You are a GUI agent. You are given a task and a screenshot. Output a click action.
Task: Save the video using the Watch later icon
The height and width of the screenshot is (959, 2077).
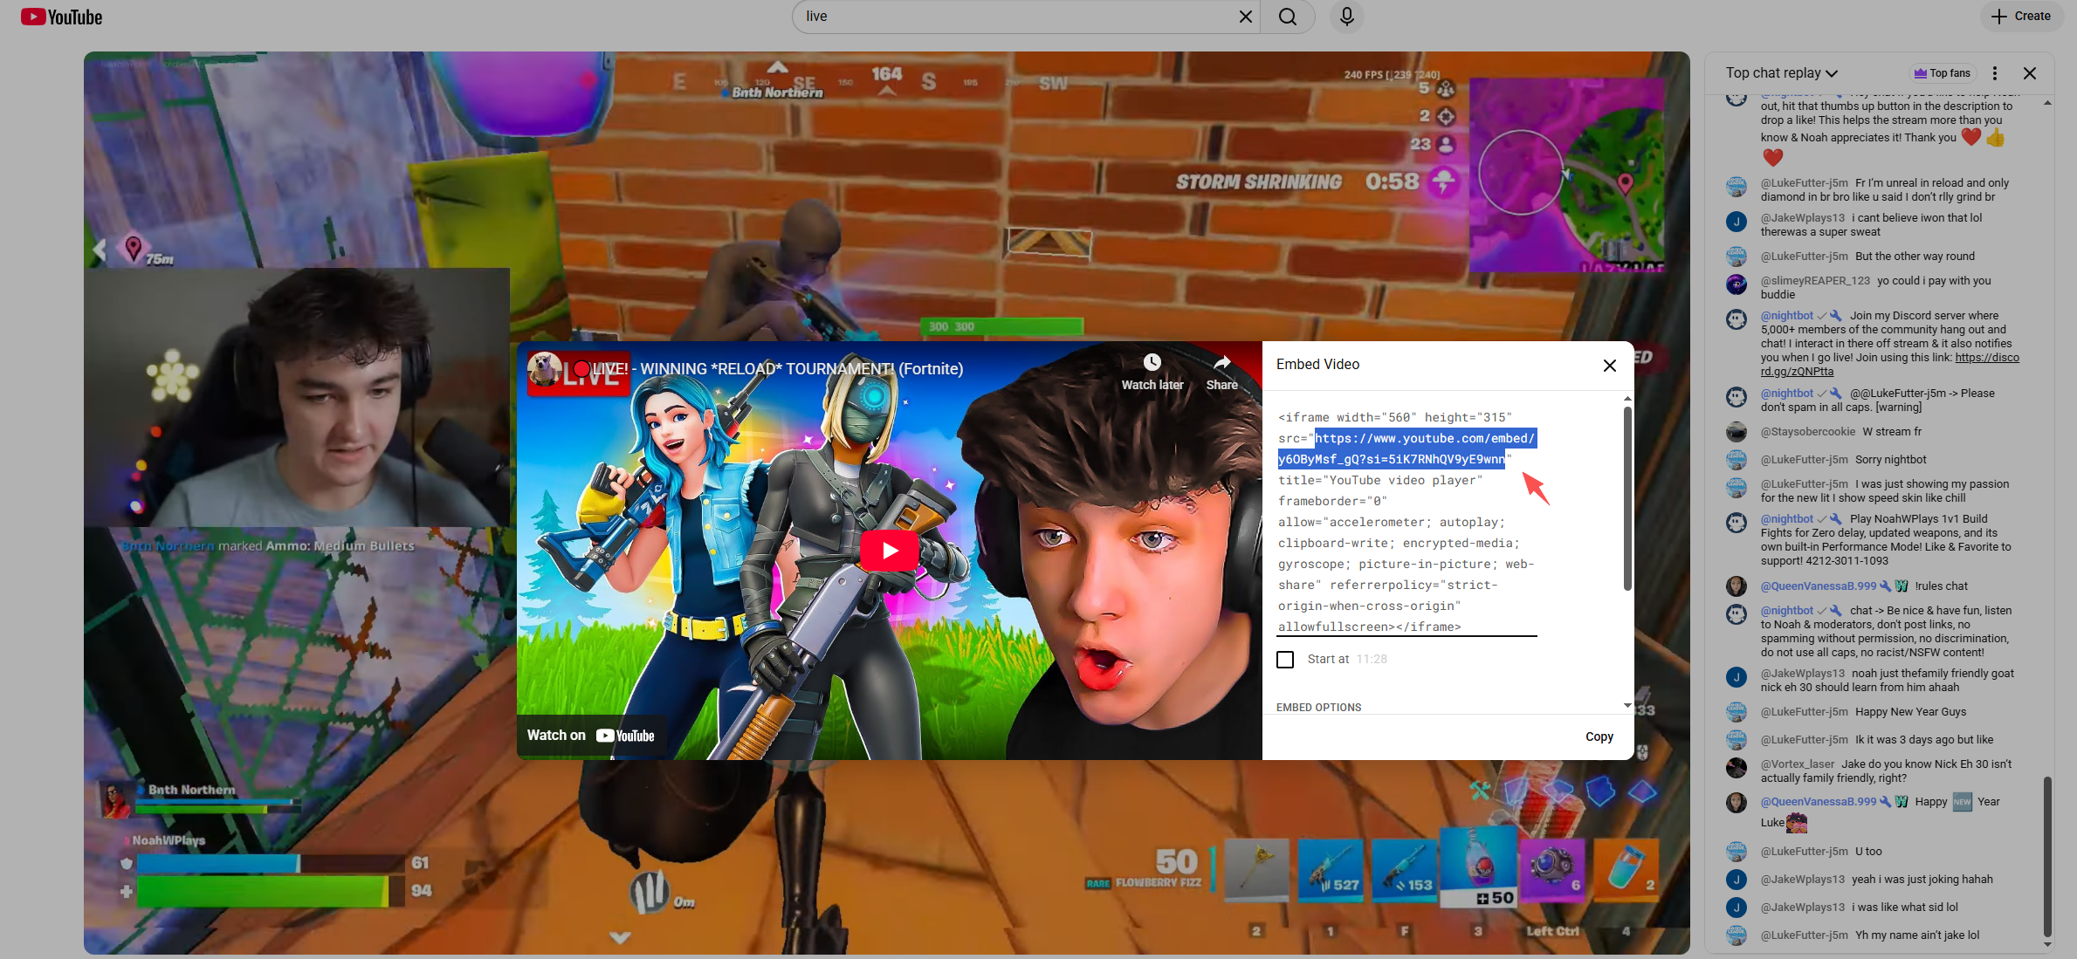[1152, 362]
